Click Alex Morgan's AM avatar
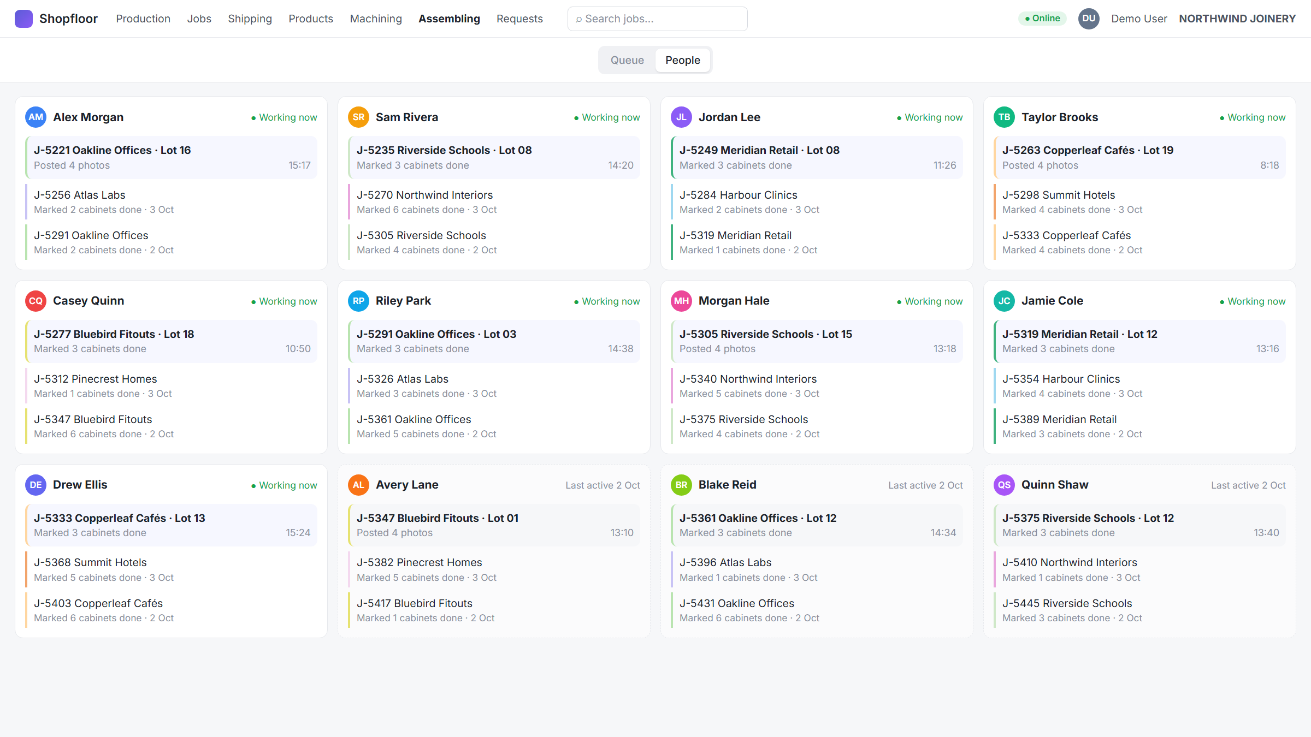Screen dimensions: 1311x737 (36, 117)
